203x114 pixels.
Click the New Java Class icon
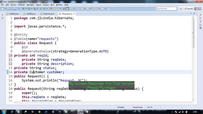point(44,9)
